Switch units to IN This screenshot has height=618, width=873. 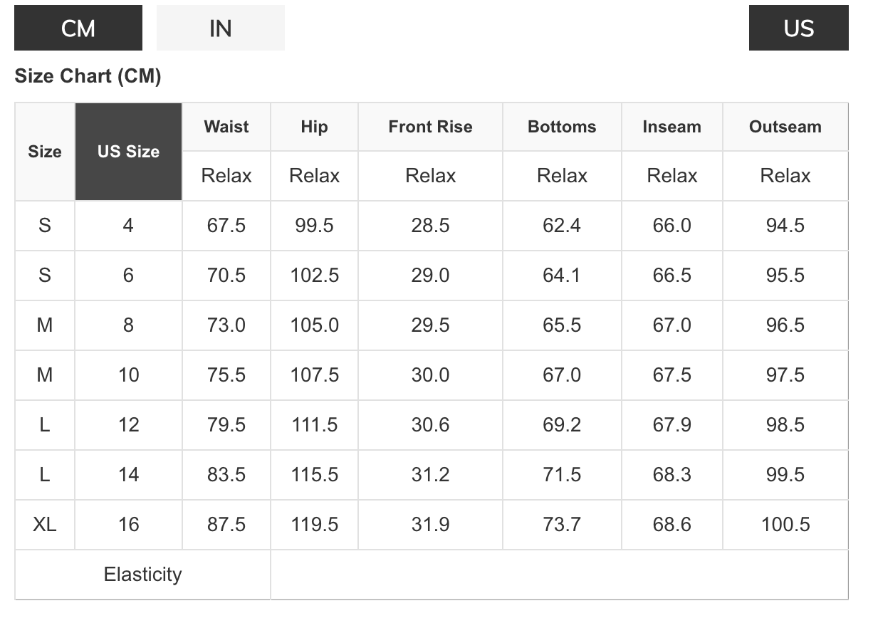221,28
